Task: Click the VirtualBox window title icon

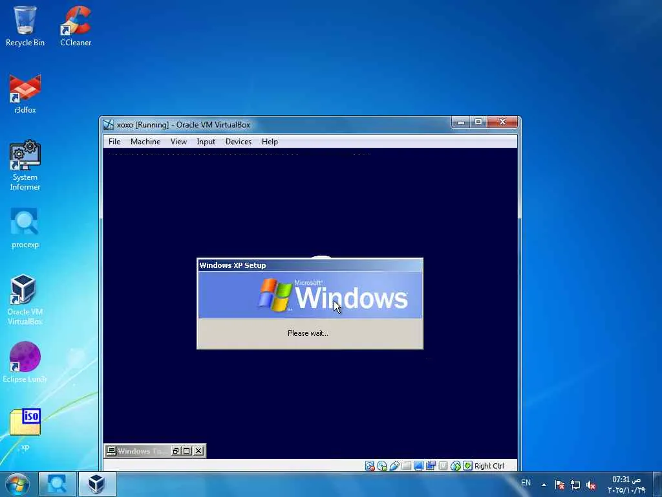Action: 109,125
